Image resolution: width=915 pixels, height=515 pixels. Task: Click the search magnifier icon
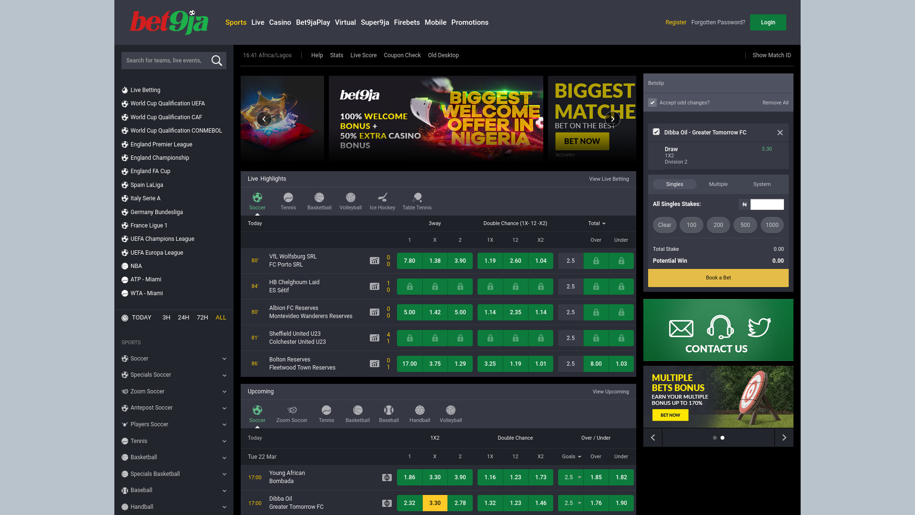click(217, 61)
